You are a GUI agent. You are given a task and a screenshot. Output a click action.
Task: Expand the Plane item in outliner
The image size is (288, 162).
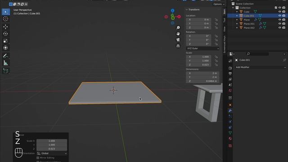[x=237, y=20]
